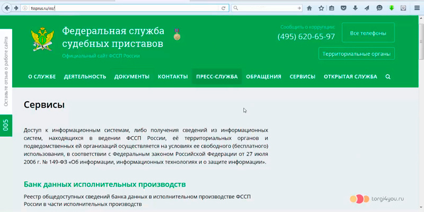Click the Сообщить о коррупции label
The height and width of the screenshot is (212, 424).
coord(308,27)
